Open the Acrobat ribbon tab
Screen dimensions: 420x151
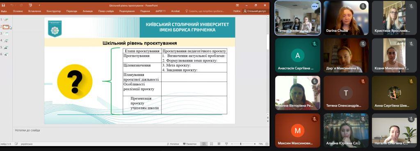(176, 11)
